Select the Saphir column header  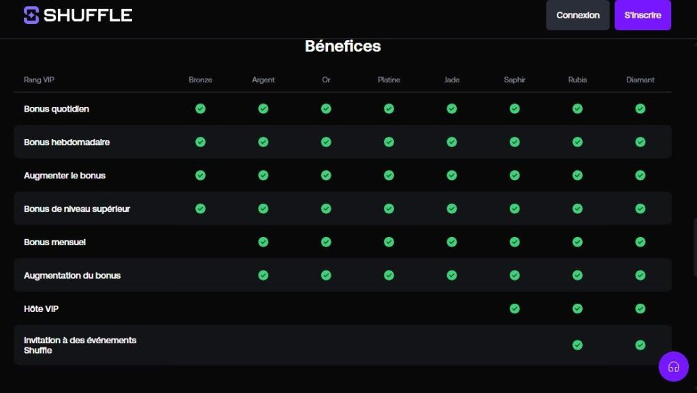tap(515, 80)
